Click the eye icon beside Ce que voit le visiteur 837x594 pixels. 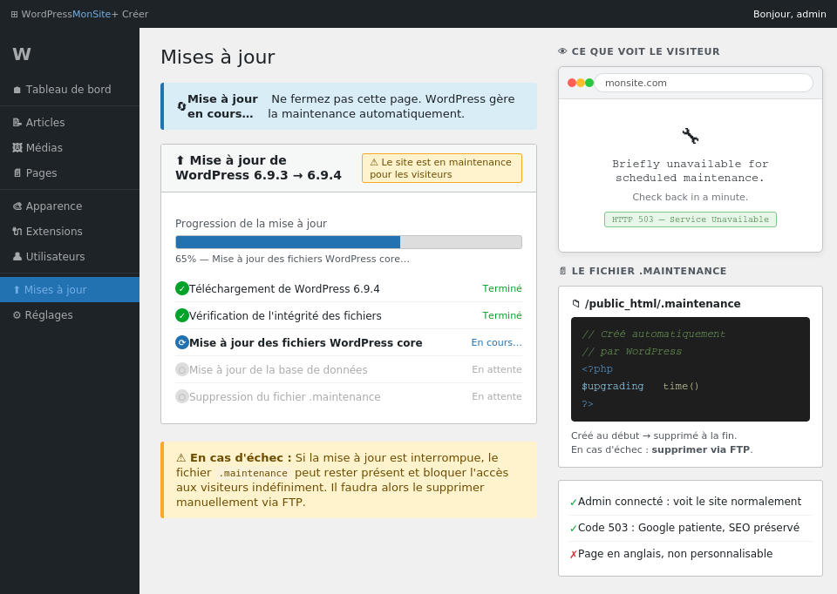[562, 51]
